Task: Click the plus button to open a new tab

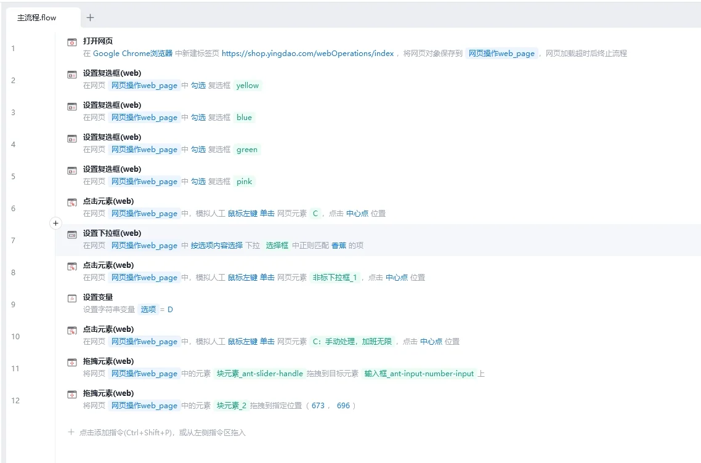Action: point(90,17)
